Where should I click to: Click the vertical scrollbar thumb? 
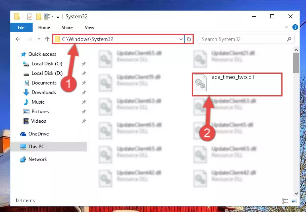point(296,63)
